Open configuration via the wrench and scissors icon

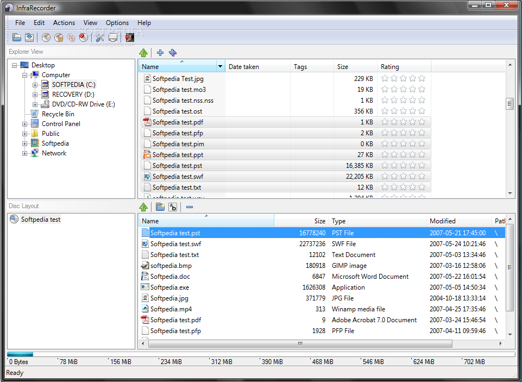(x=100, y=37)
